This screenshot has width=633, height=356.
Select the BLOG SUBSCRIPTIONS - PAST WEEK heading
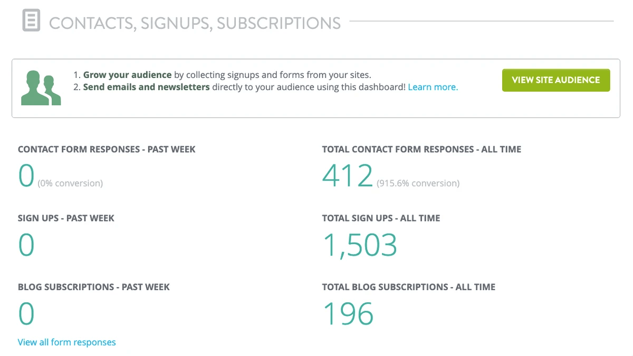point(93,286)
